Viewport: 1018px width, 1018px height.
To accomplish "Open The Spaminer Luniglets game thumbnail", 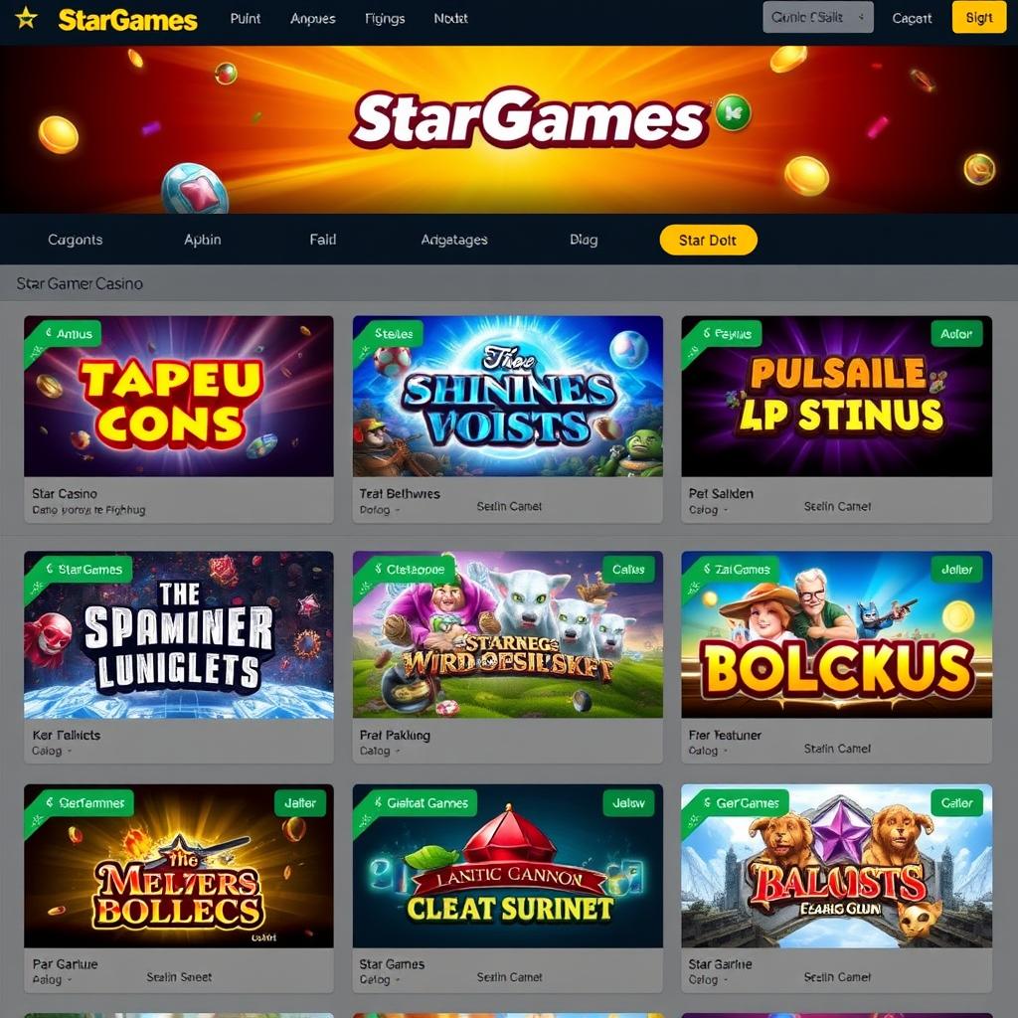I will point(179,635).
